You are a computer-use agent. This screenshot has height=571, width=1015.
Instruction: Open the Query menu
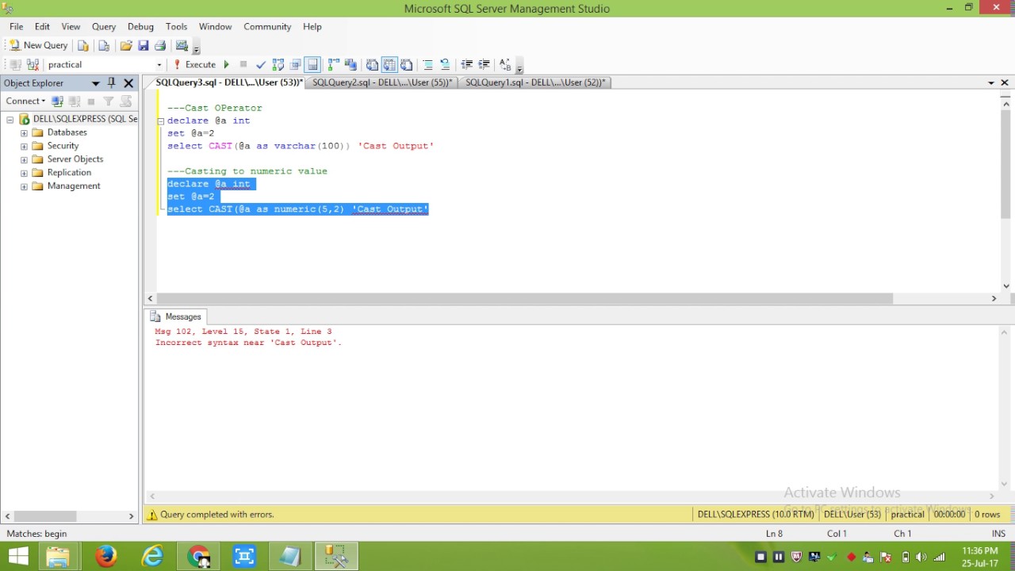pyautogui.click(x=104, y=26)
